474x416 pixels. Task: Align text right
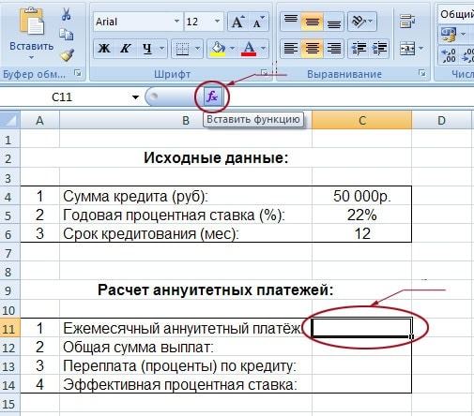(x=333, y=49)
